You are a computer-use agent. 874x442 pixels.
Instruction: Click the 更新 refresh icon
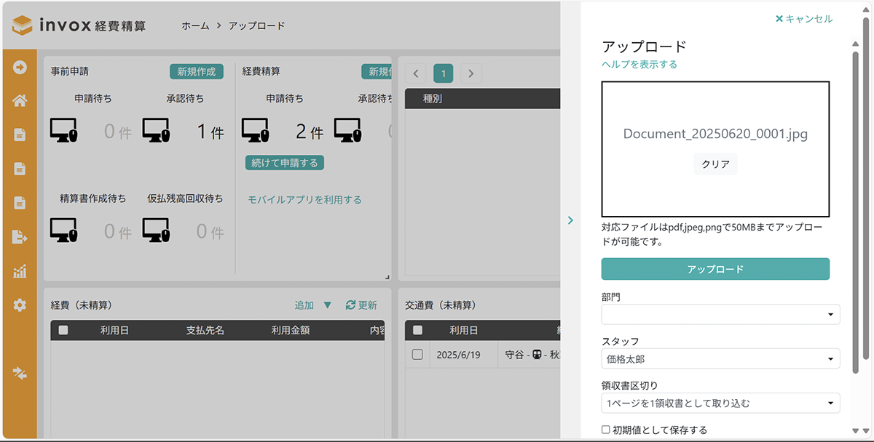point(350,305)
